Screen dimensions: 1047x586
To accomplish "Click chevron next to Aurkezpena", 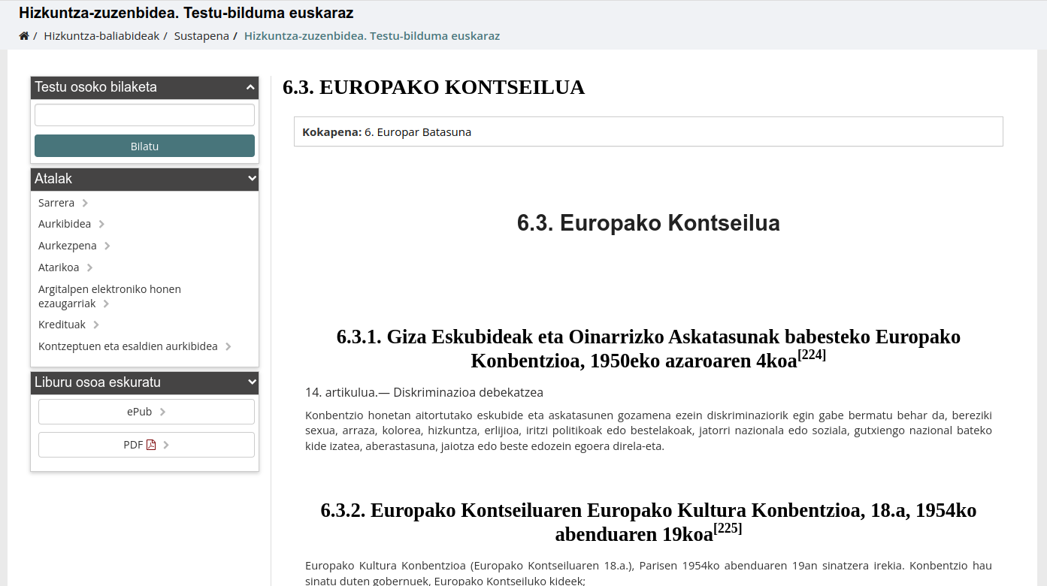I will click(107, 246).
